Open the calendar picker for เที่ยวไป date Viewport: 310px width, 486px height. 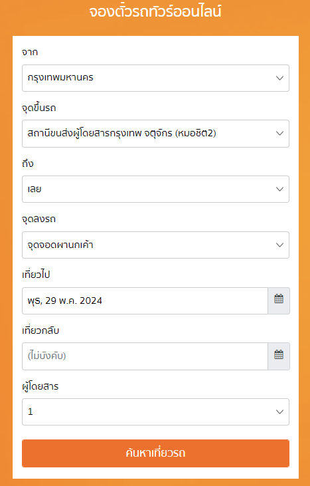coord(279,301)
